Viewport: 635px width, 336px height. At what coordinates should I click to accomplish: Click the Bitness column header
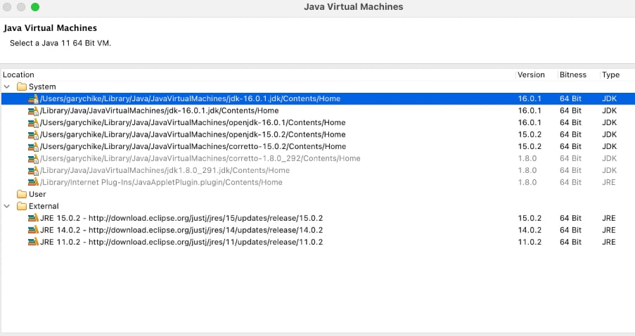(x=572, y=75)
